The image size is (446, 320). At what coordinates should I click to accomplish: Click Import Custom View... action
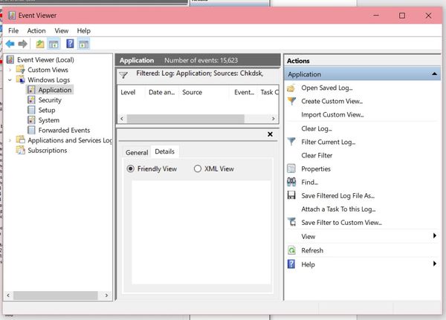[x=332, y=114]
